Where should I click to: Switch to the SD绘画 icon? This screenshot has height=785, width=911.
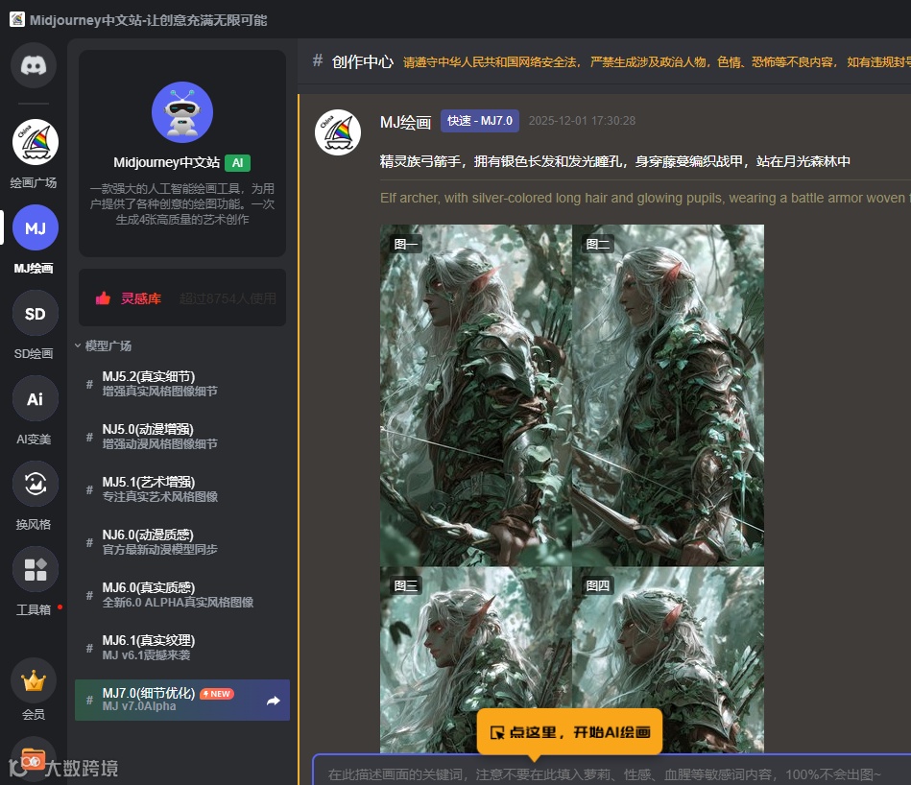tap(35, 314)
